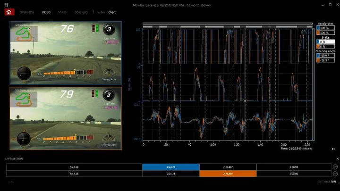Image resolution: width=340 pixels, height=191 pixels.
Task: Click the speed readout 79
Action: pos(67,94)
